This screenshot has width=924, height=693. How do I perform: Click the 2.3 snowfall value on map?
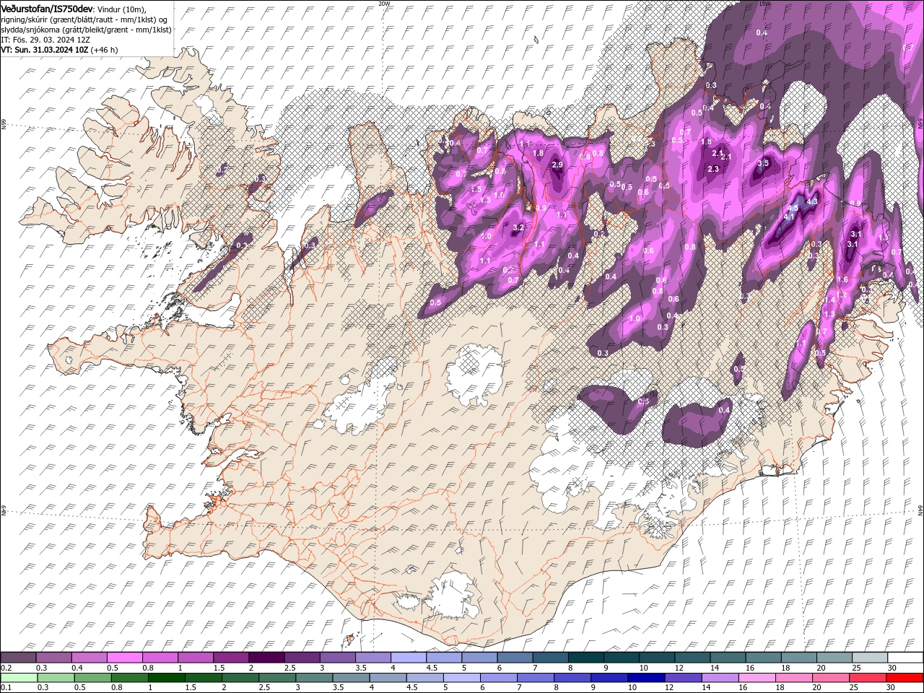[x=713, y=169]
